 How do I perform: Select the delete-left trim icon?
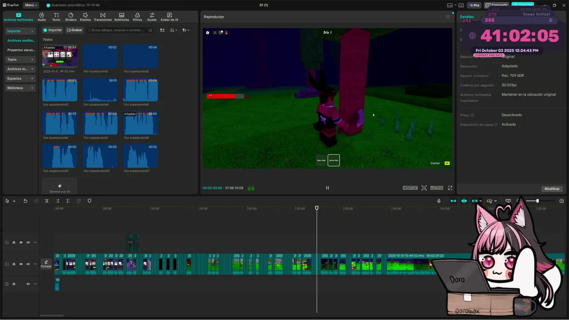pyautogui.click(x=57, y=201)
